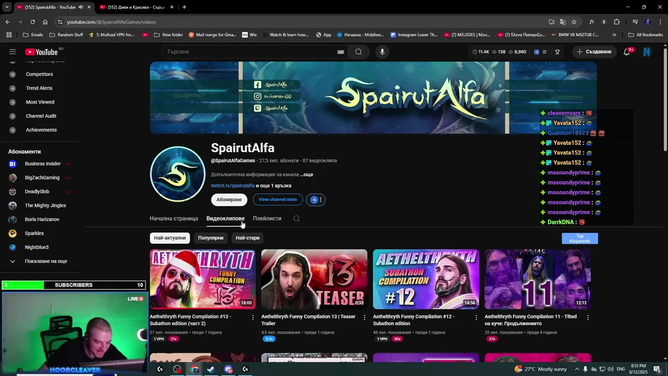Open Funny Compilation #12 video thumbnail

(426, 279)
